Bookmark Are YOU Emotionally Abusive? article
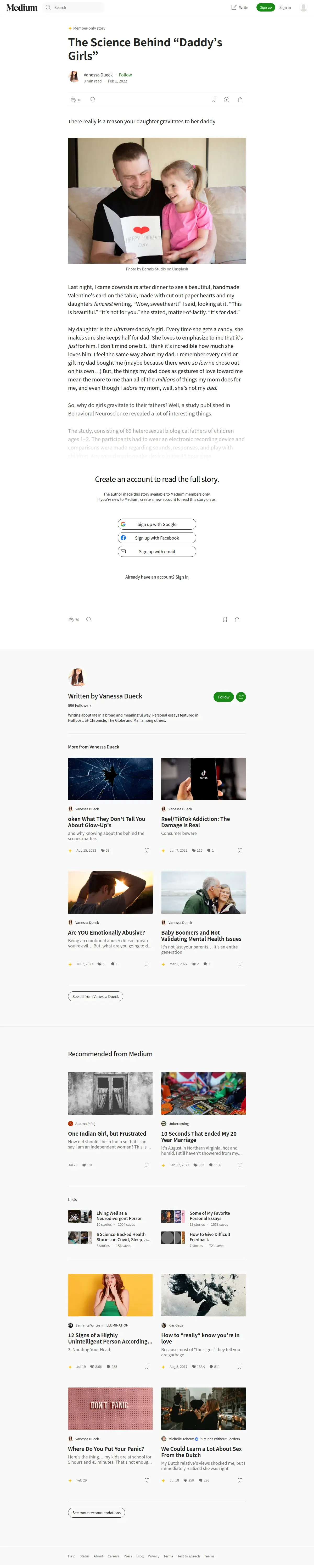The image size is (314, 1565). [146, 964]
